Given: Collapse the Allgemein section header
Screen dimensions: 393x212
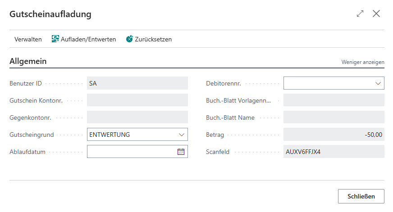Looking at the screenshot, I should [x=28, y=61].
